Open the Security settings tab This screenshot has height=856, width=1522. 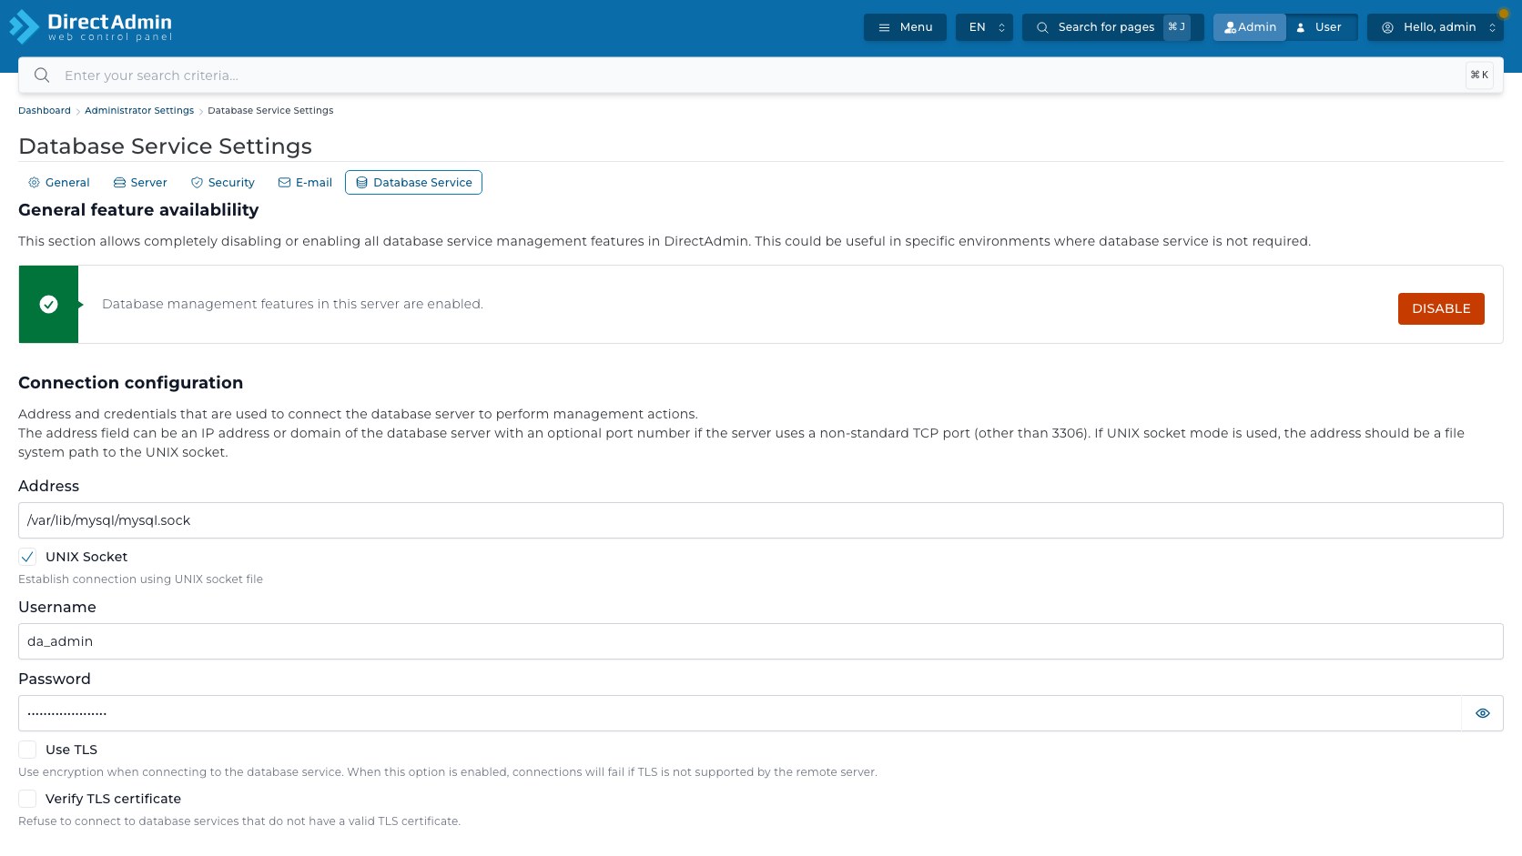click(223, 183)
